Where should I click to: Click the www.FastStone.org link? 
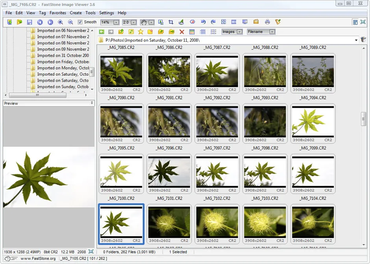[x=37, y=258]
